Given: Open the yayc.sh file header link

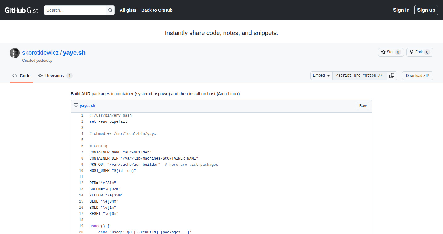Looking at the screenshot, I should (87, 106).
